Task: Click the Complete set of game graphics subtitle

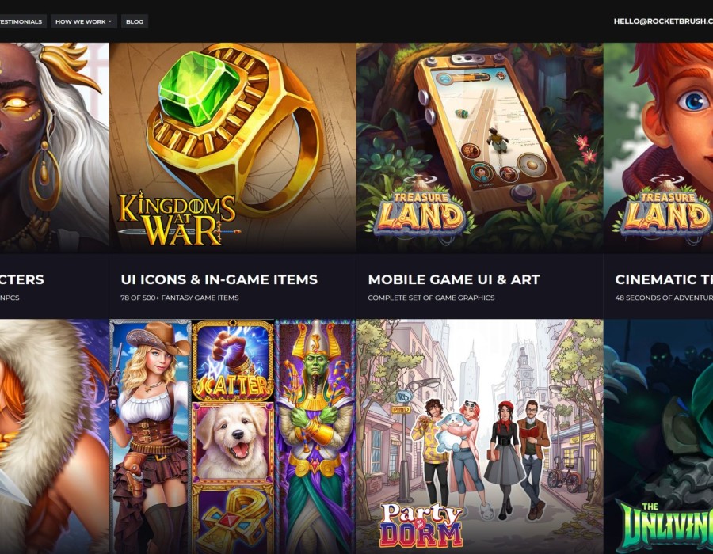Action: tap(431, 298)
